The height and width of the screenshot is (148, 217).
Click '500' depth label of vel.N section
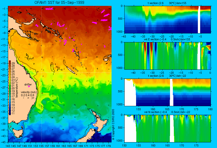click(120, 128)
